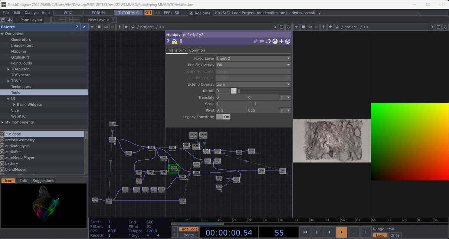The image size is (449, 239).
Task: Click the bullseye icon in the parameter dialog
Action: tap(288, 41)
